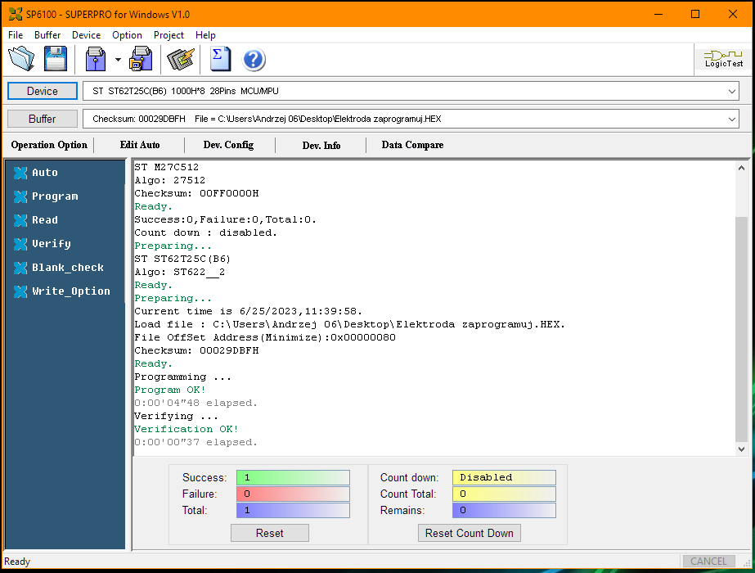Open the arrow next to Load Project icon
Image resolution: width=755 pixels, height=573 pixels.
118,60
